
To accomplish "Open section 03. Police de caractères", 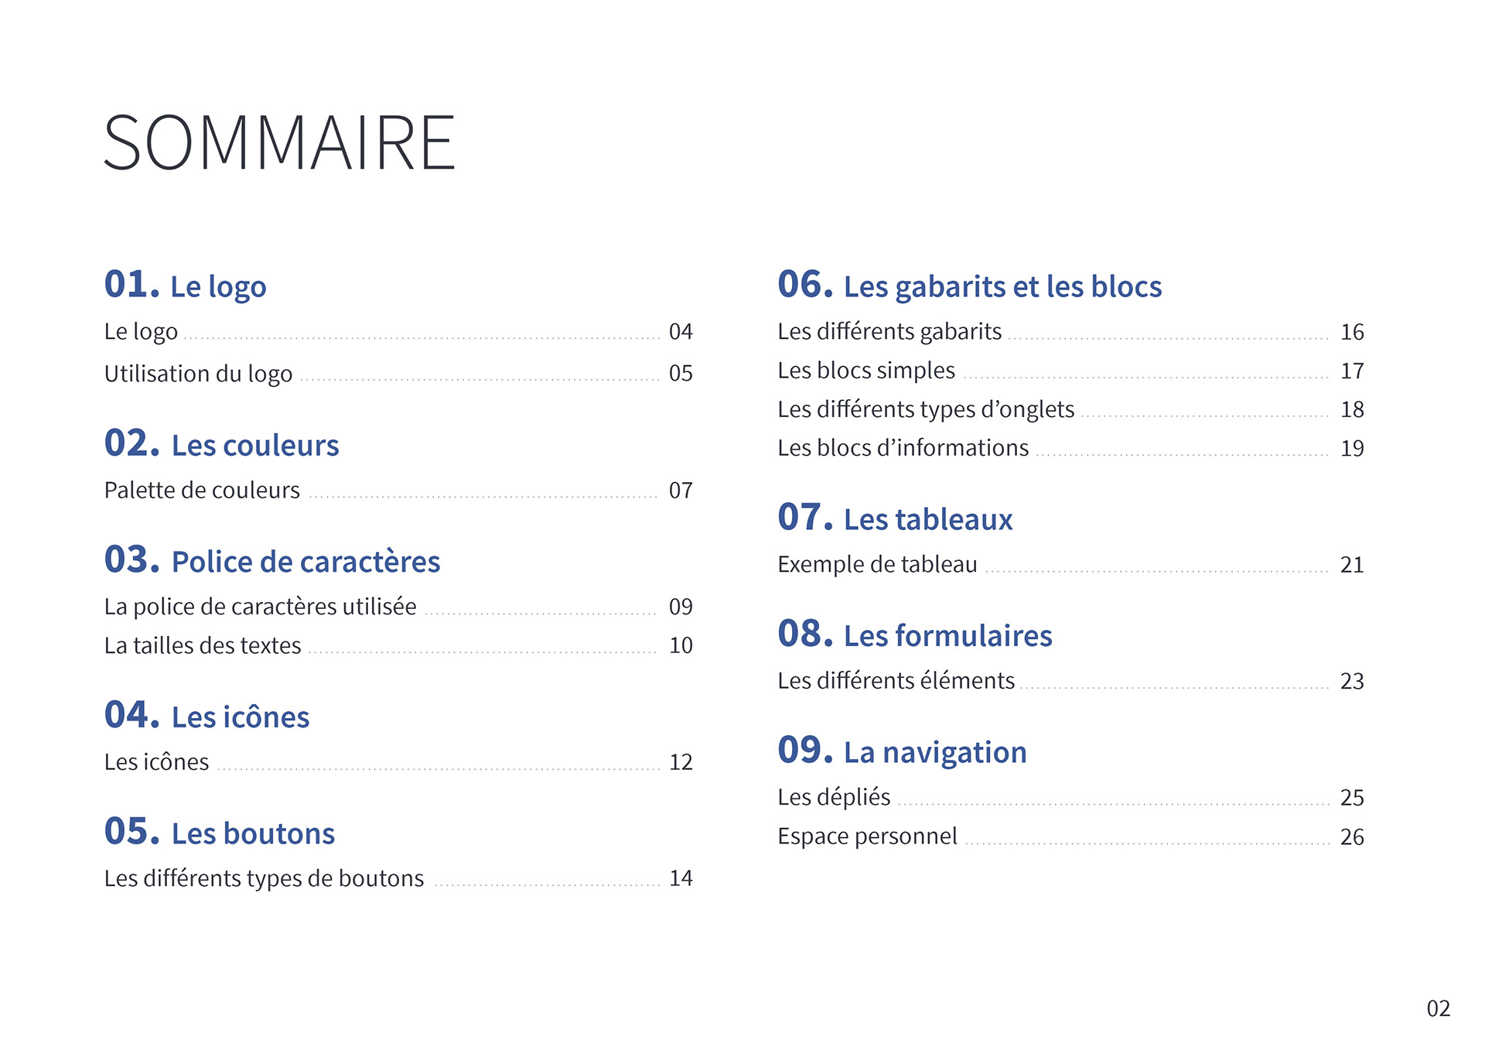I will tap(271, 561).
